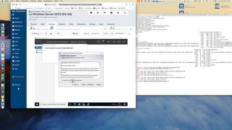Click the console clipboard text field

coord(66,34)
